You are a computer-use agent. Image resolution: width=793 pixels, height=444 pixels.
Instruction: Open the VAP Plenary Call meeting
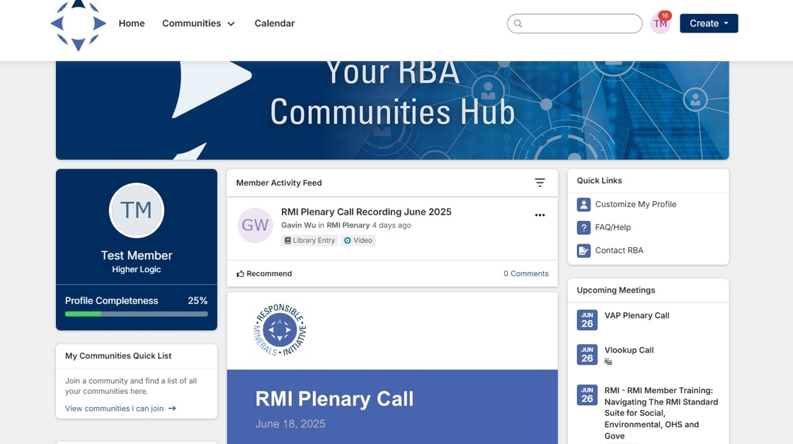[x=637, y=316]
